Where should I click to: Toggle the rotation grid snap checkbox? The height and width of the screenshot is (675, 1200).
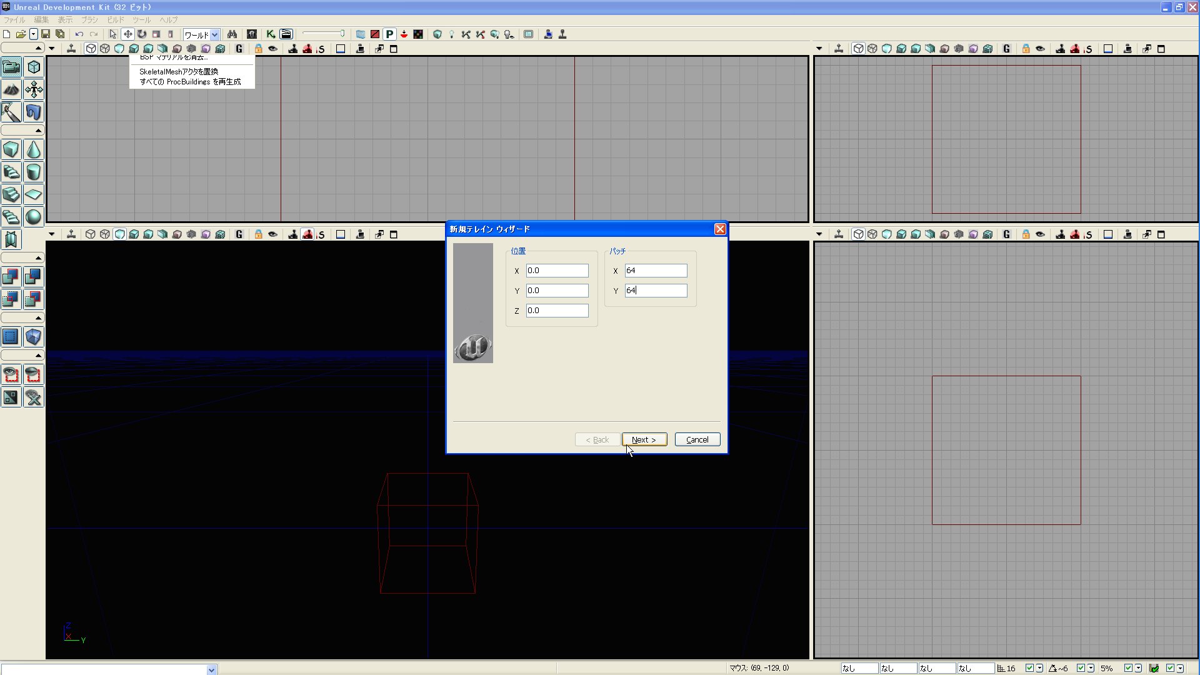pyautogui.click(x=1081, y=668)
